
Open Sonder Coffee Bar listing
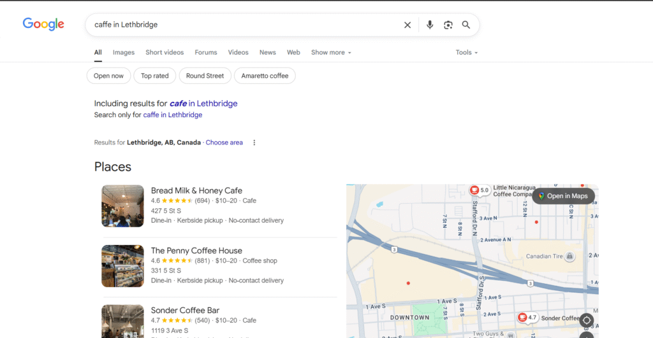(x=185, y=311)
